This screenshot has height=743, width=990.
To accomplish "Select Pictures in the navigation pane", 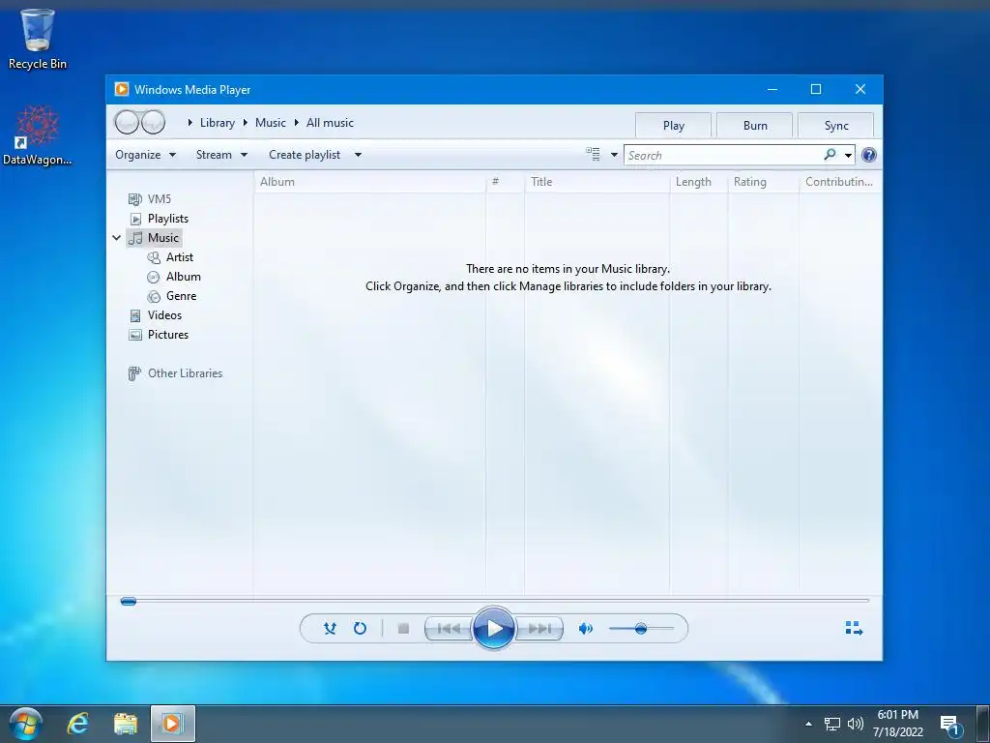I will 160,335.
